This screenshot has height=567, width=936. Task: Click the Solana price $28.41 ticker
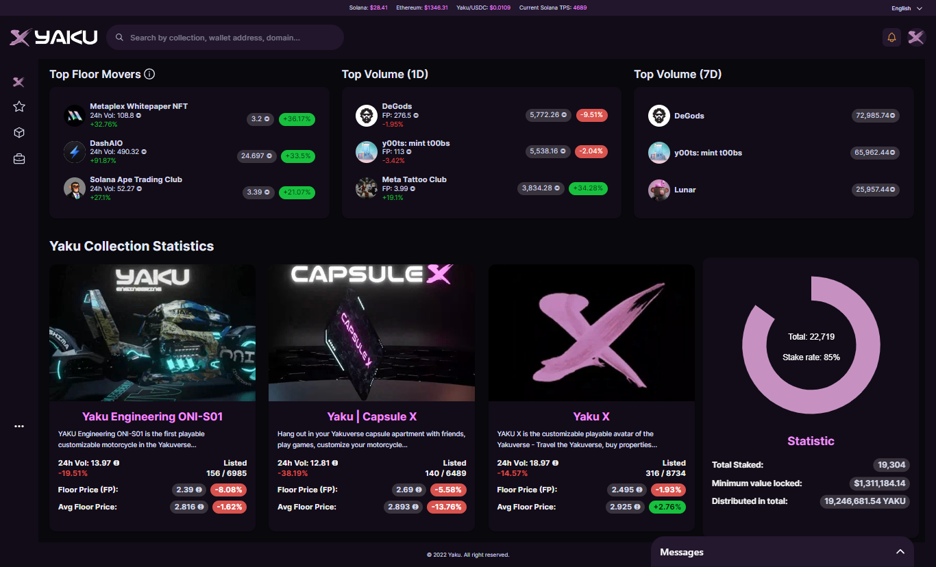coord(369,8)
